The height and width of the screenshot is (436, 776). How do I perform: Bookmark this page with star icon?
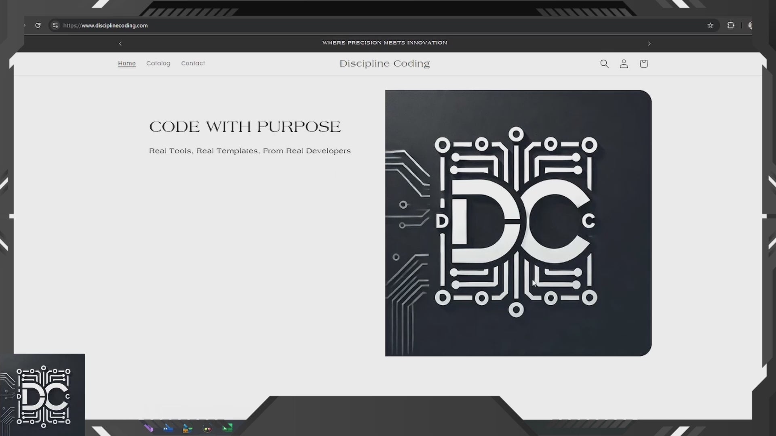click(x=711, y=25)
